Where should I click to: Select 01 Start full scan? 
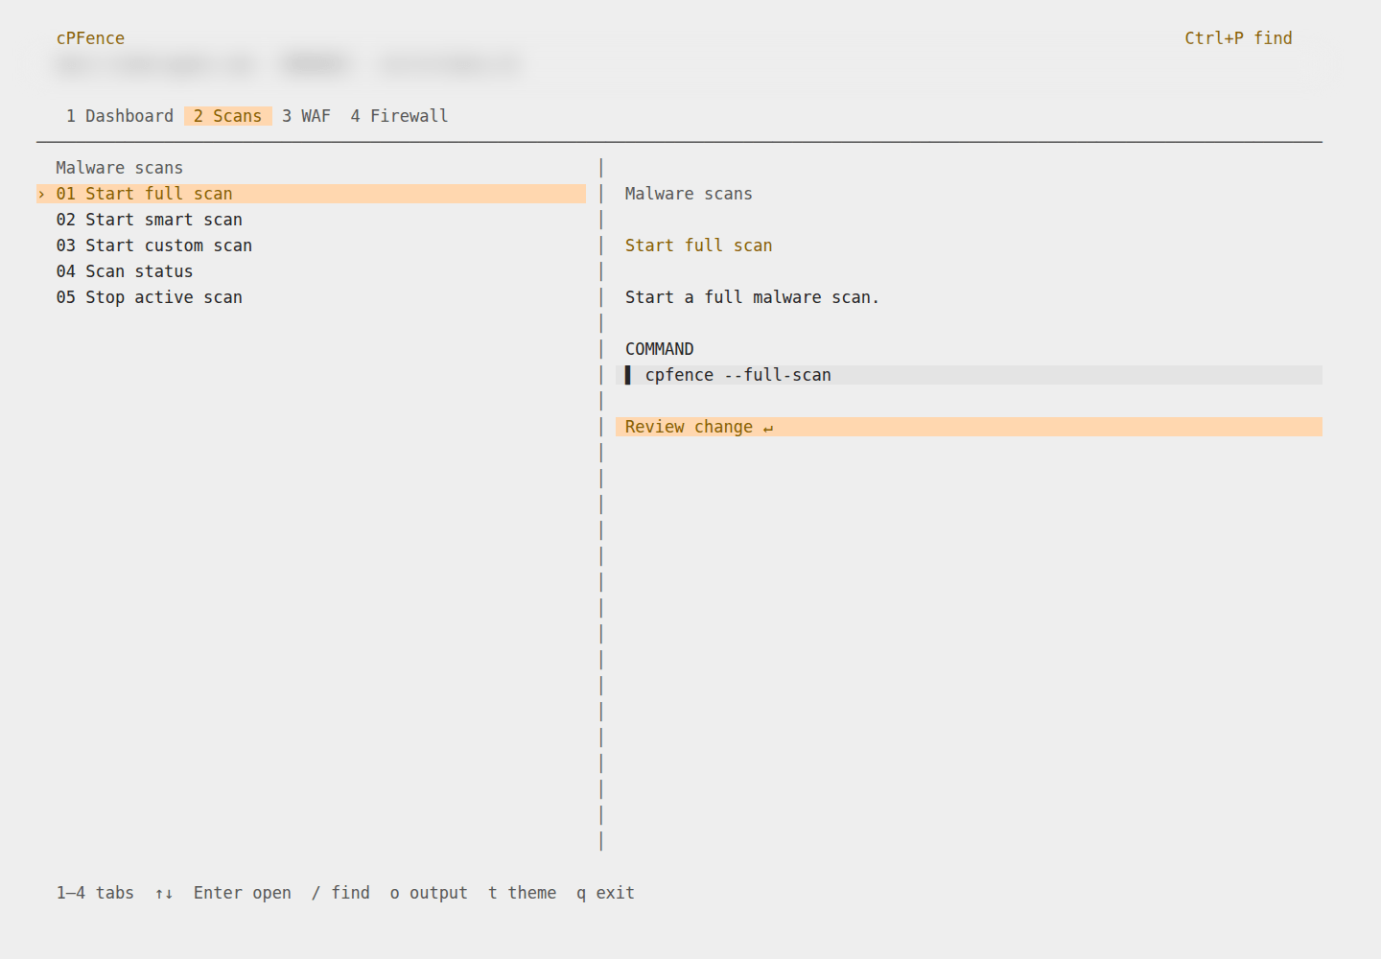(312, 194)
